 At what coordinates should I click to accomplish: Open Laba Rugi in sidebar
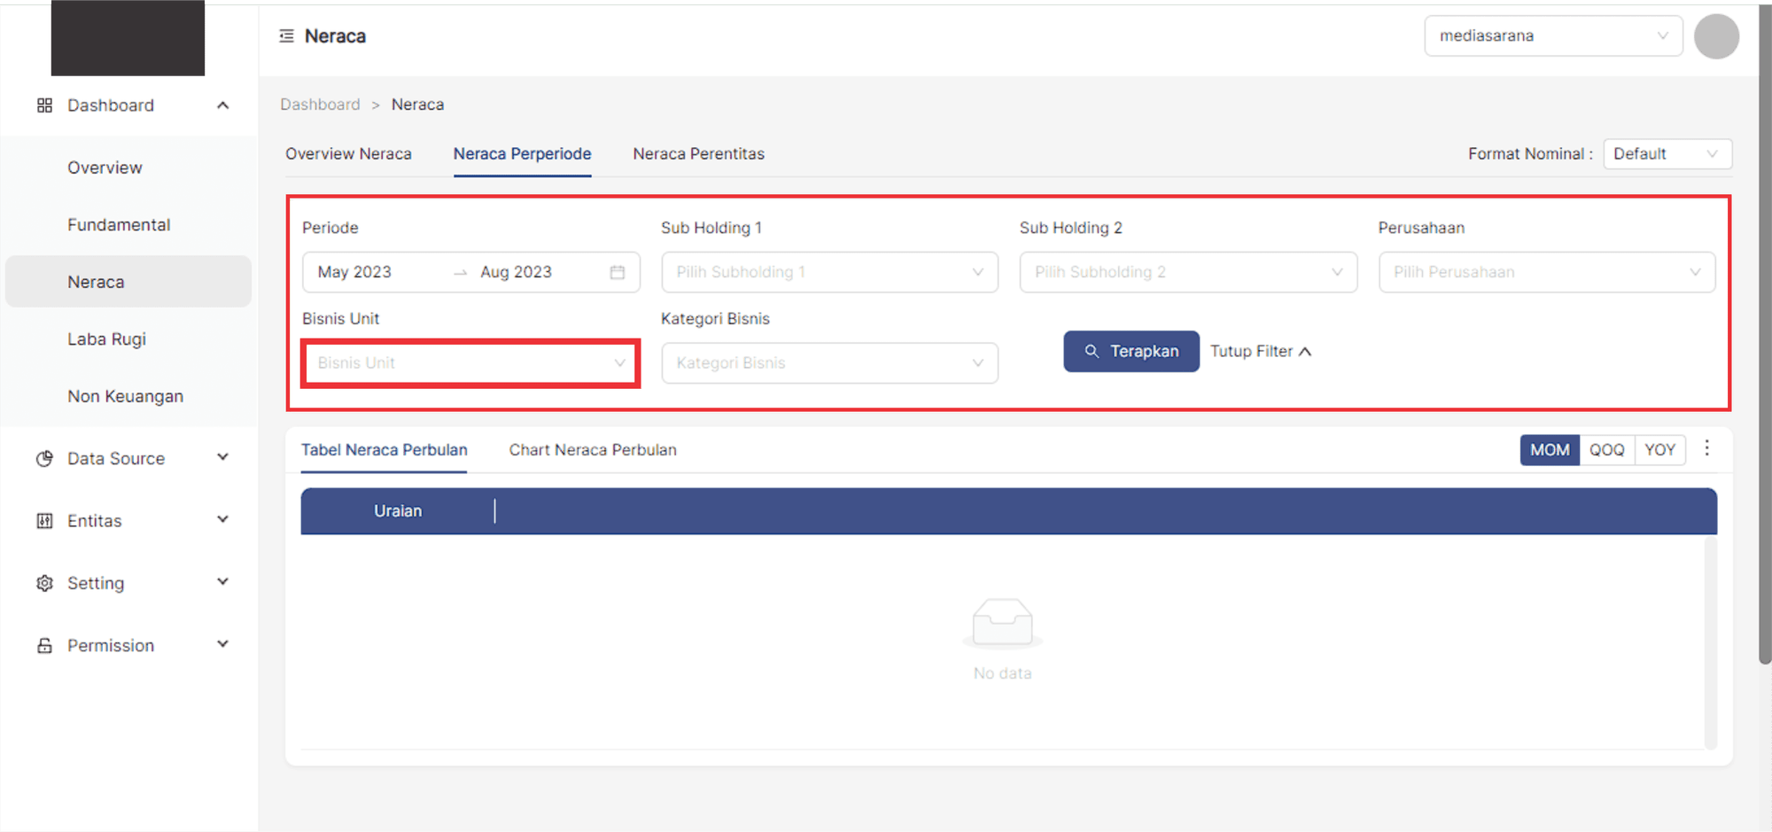point(107,339)
